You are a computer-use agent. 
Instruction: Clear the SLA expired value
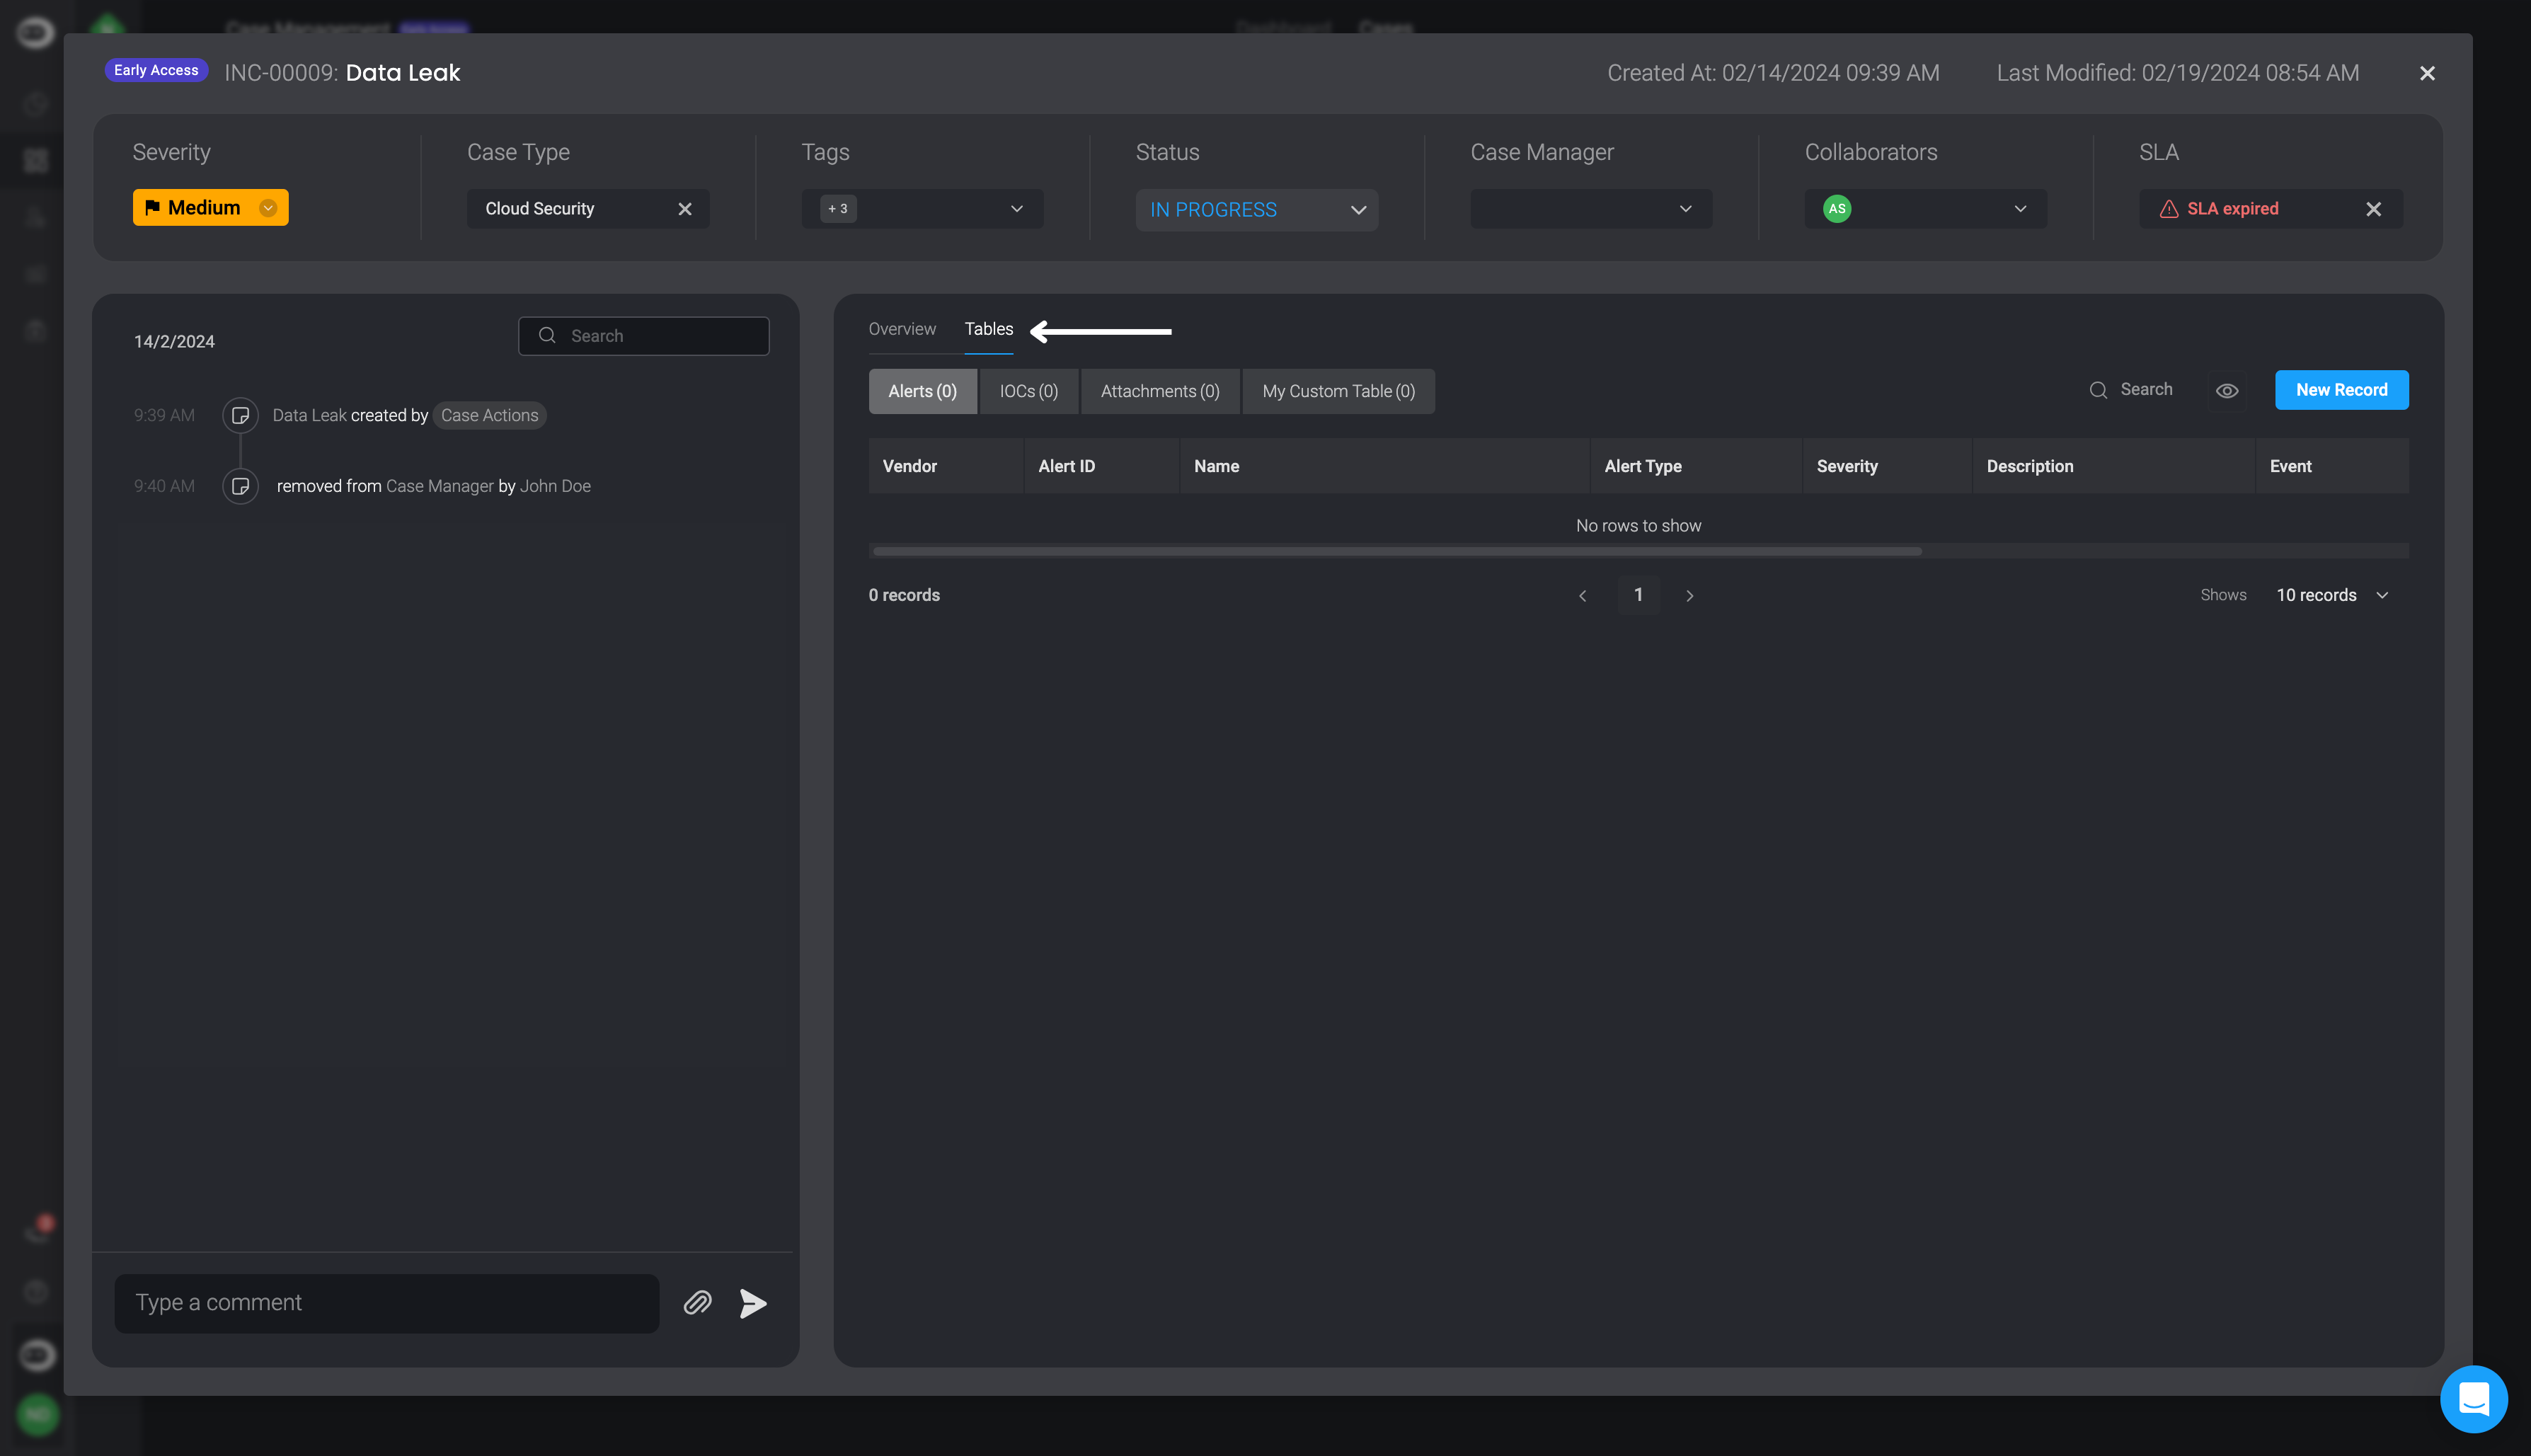[2373, 209]
